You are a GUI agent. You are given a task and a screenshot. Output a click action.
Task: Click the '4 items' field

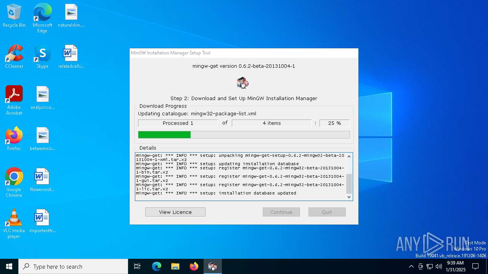[x=272, y=123]
